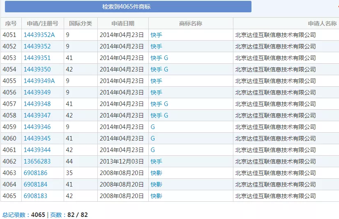Viewport: 339px width, 219px height.
Task: Open trademark name 快手 in row 4051
Action: [156, 35]
